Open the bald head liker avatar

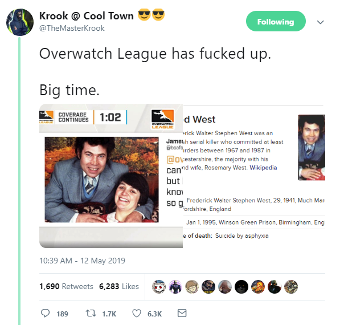tap(225, 287)
